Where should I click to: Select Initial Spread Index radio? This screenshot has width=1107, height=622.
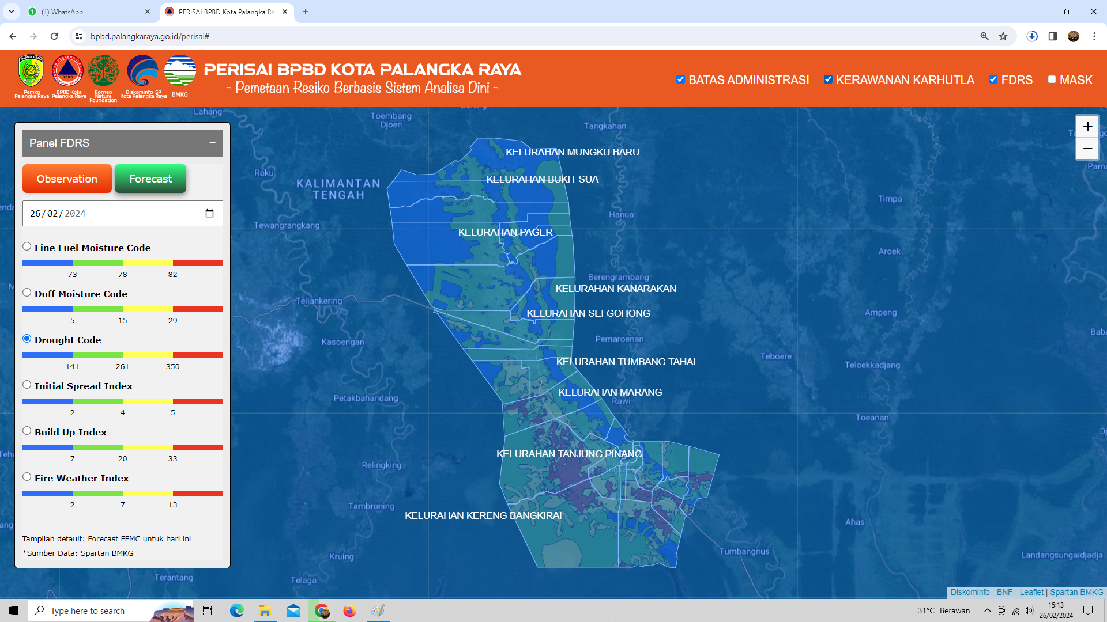coord(27,385)
